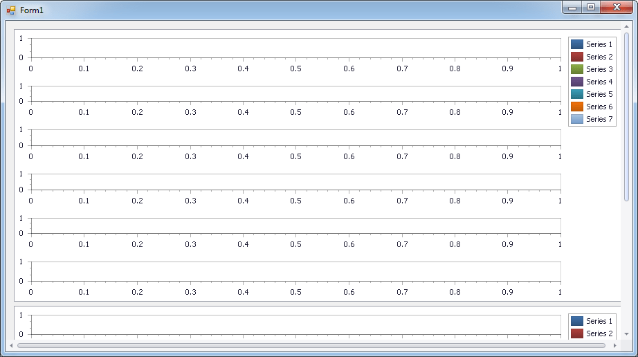Select 'Series 5' legend label
This screenshot has height=357, width=638.
tap(599, 94)
